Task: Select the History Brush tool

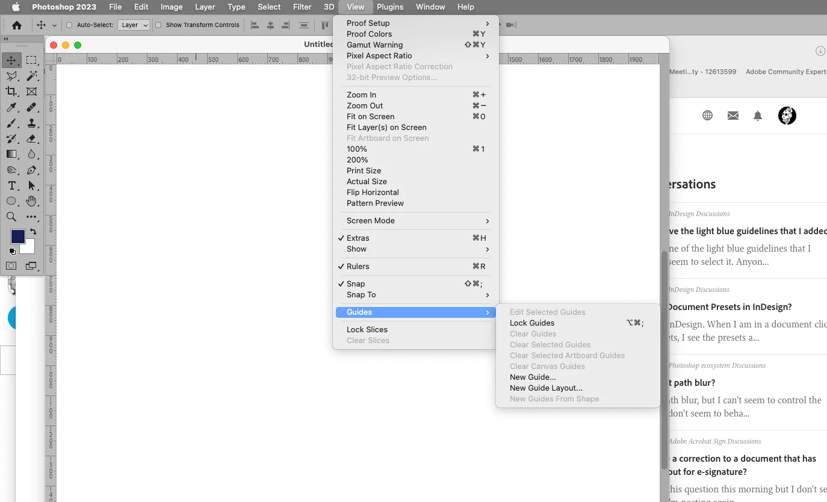Action: click(11, 138)
